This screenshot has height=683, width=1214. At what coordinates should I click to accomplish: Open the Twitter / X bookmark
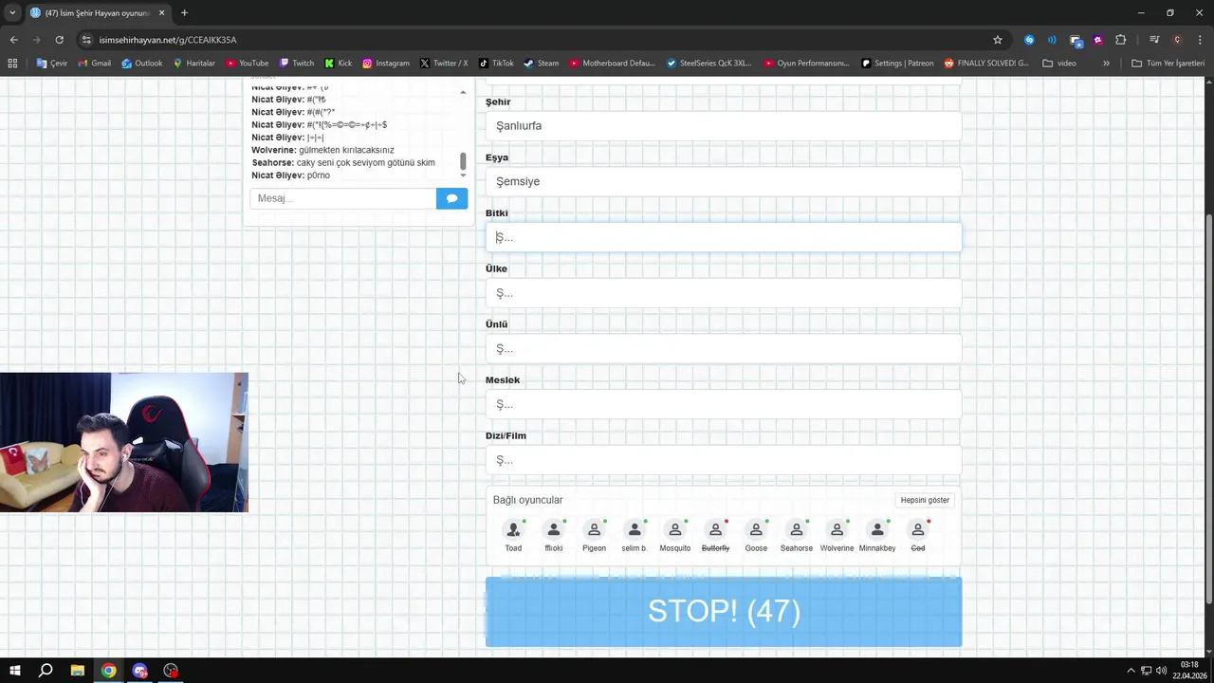[x=444, y=64]
